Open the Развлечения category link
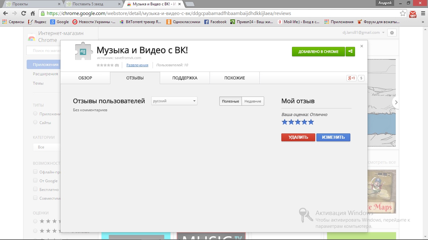Image resolution: width=428 pixels, height=240 pixels. [137, 65]
